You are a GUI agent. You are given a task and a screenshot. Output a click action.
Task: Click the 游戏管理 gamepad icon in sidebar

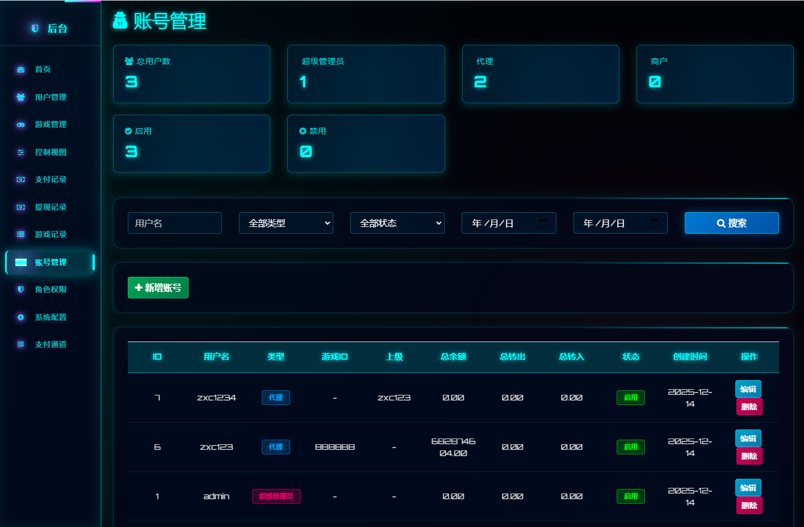(21, 125)
